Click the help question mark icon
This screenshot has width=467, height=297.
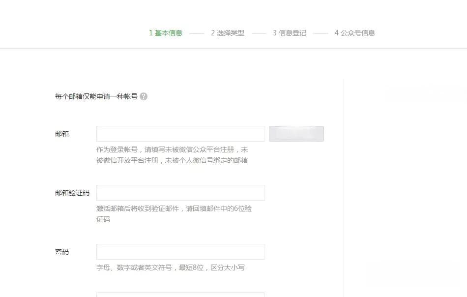coord(144,96)
